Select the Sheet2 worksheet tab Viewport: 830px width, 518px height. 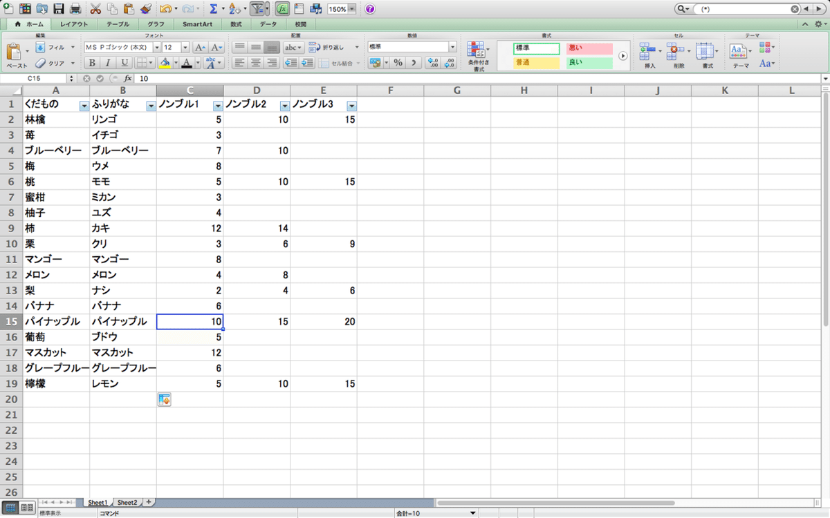[x=127, y=502]
